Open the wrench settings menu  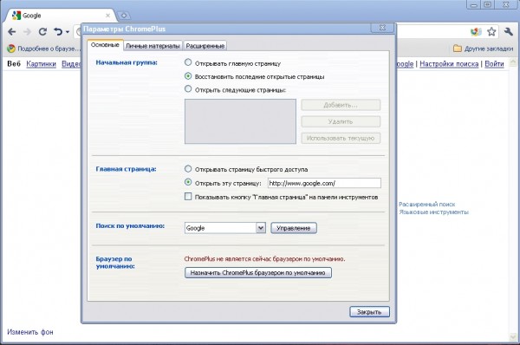click(508, 31)
